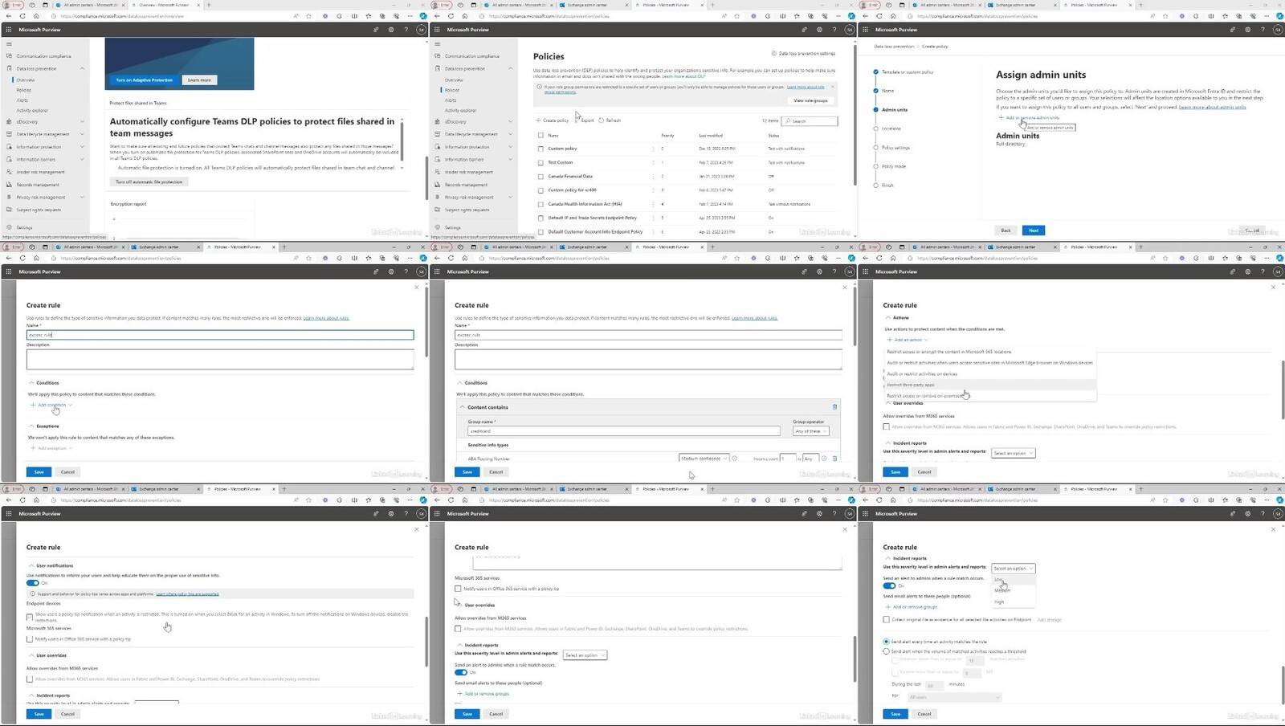Choose 'Restrict third-party apps' action
This screenshot has height=726, width=1285.
tap(989, 385)
